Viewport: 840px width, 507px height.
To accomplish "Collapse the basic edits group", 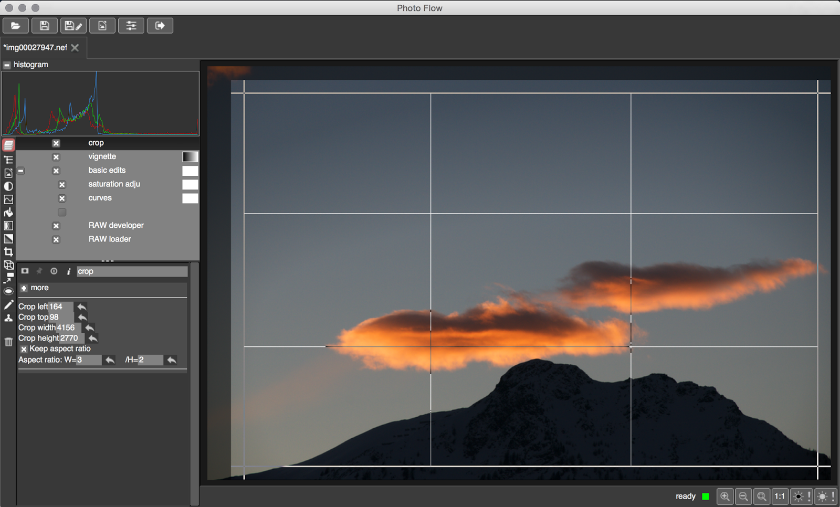I will 21,171.
